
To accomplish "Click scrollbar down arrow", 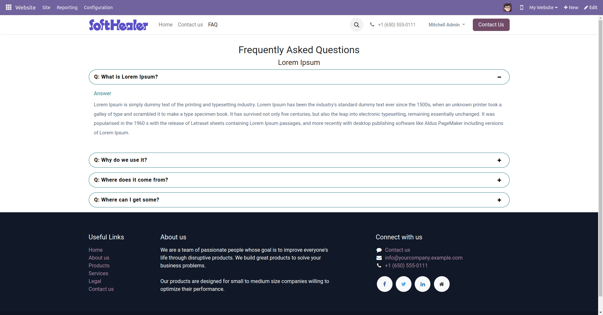I will coord(600,312).
